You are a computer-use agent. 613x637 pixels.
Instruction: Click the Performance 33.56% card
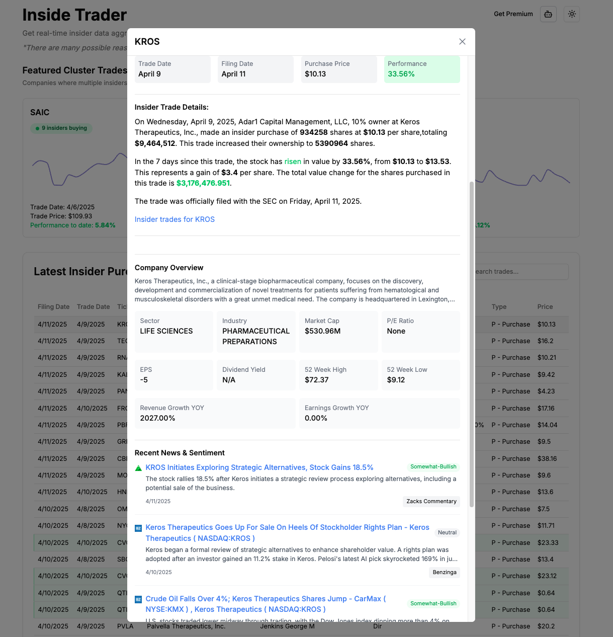[x=422, y=69]
